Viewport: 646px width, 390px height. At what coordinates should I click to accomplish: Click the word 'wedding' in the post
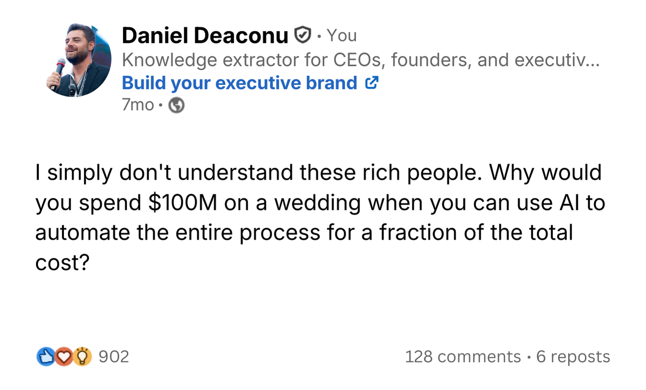tap(317, 203)
